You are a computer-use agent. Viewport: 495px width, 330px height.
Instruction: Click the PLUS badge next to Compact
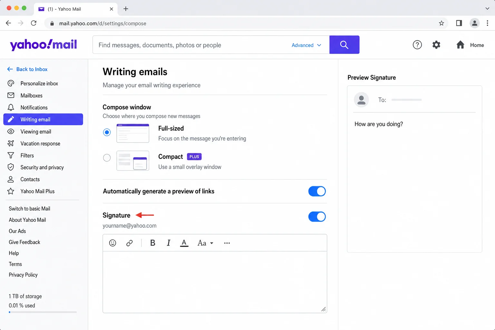point(194,157)
